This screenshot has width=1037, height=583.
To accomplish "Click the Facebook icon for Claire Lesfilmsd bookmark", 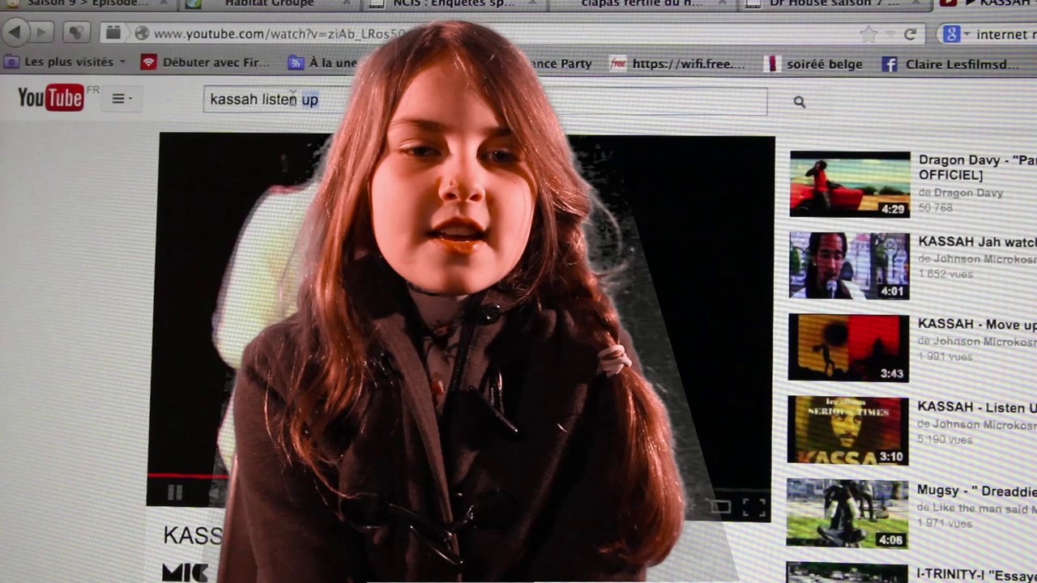I will pyautogui.click(x=889, y=64).
